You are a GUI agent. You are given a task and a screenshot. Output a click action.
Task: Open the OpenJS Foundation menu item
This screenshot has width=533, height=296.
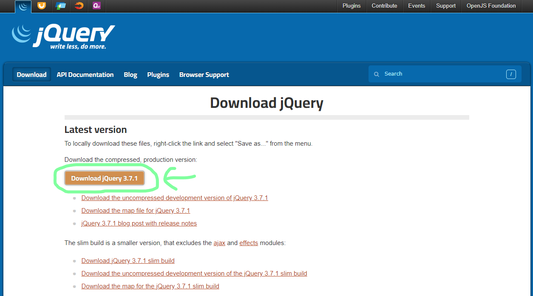[x=491, y=6]
